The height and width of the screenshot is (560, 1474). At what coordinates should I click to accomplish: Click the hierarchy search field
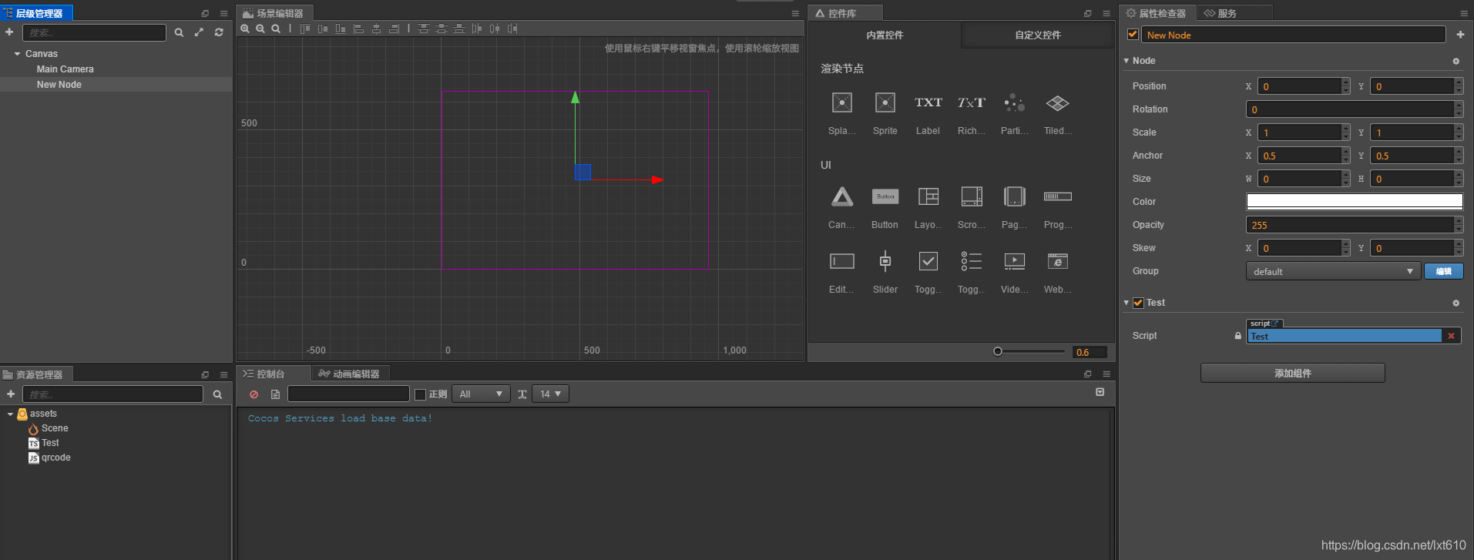94,32
